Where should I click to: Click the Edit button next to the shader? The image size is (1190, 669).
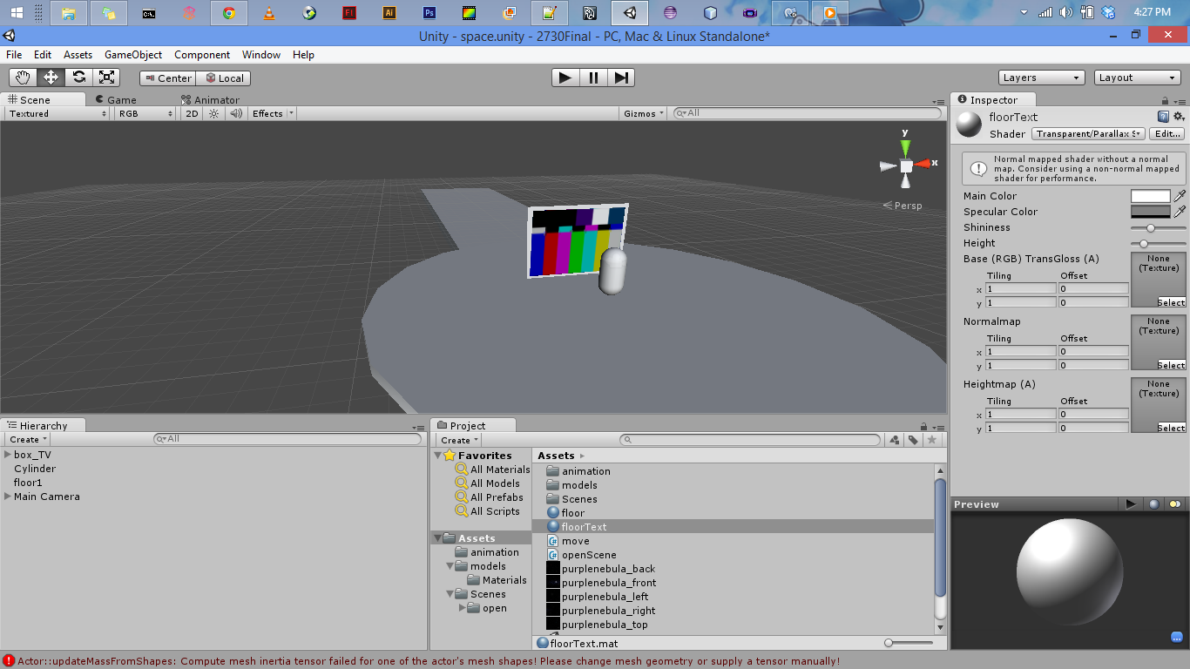click(1167, 134)
